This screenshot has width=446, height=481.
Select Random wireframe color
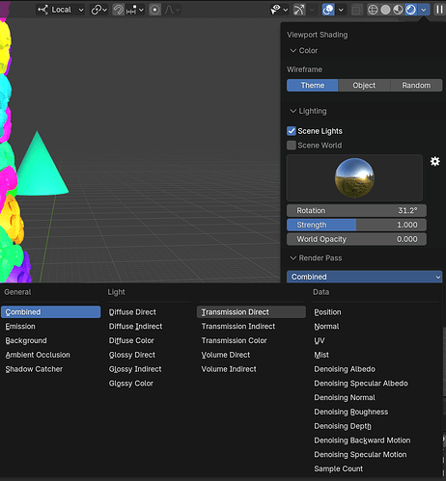click(x=416, y=86)
